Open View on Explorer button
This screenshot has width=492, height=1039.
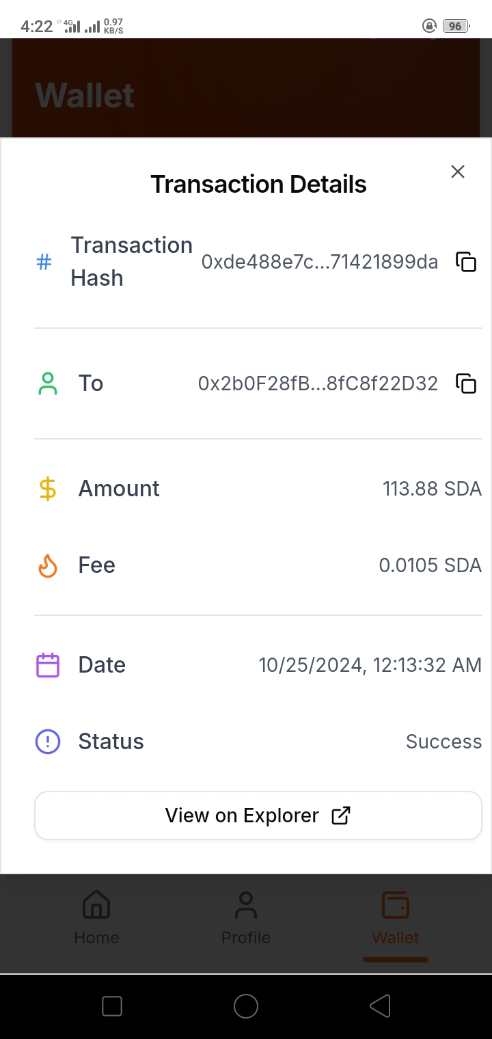[258, 815]
